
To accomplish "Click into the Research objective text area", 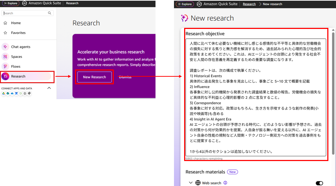I will pos(256,97).
